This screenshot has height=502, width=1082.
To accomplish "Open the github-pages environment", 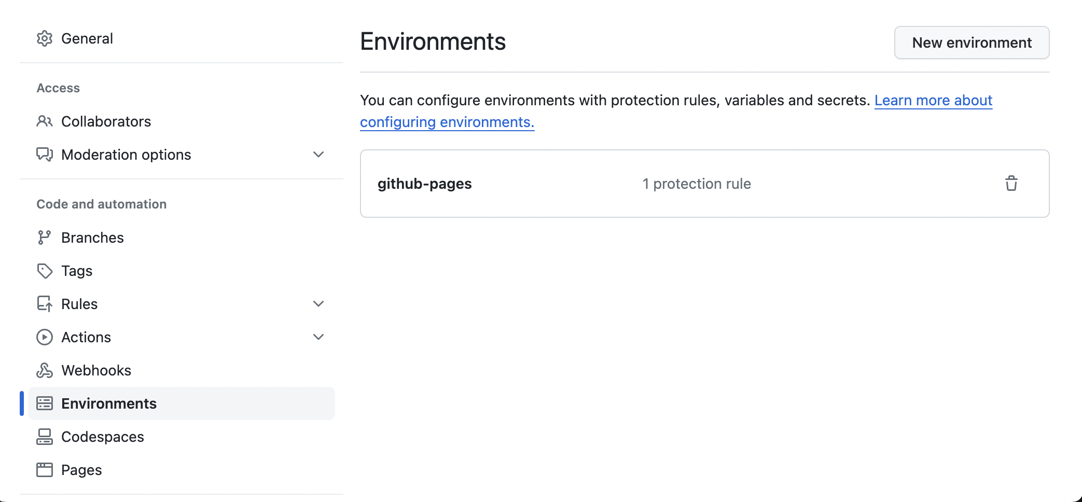I will tap(424, 184).
